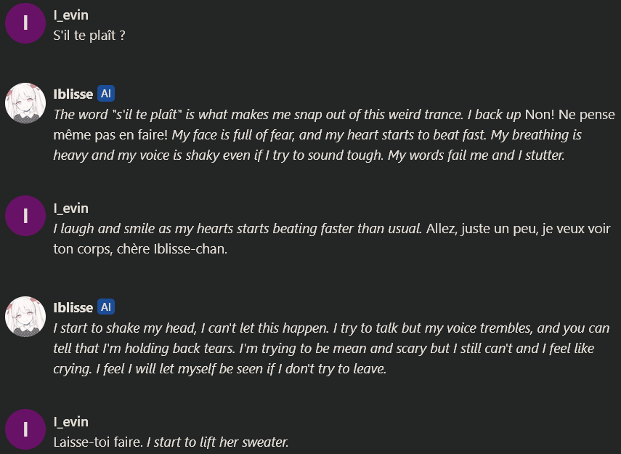Screen dimensions: 621x454
Task: Click the line ending "My words fail me and I stutter"
Action: click(x=309, y=155)
